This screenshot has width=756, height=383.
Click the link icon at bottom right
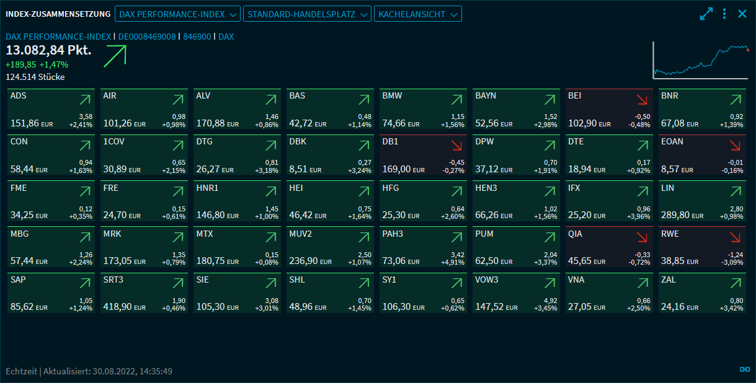(745, 369)
